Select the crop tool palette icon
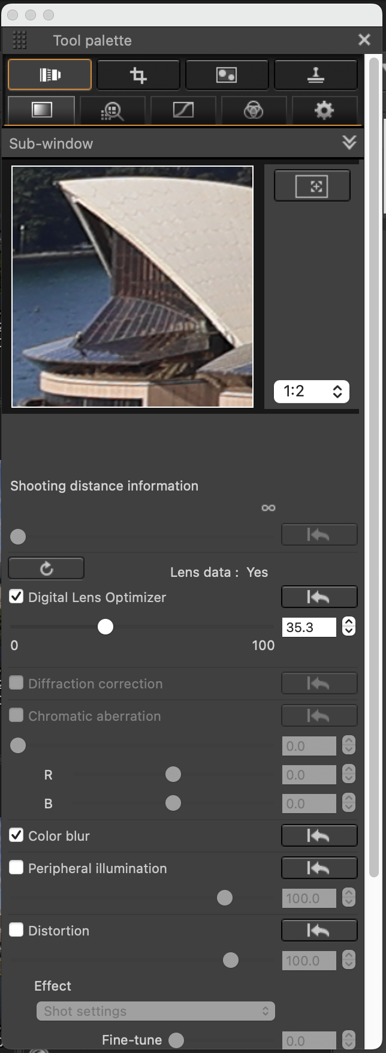The height and width of the screenshot is (1053, 386). tap(138, 74)
